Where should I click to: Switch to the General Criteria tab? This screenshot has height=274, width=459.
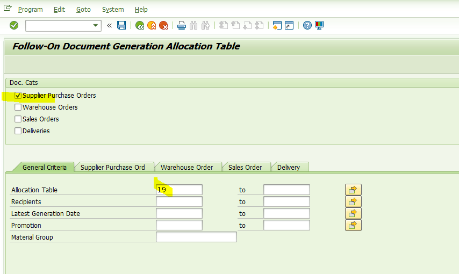(x=45, y=167)
